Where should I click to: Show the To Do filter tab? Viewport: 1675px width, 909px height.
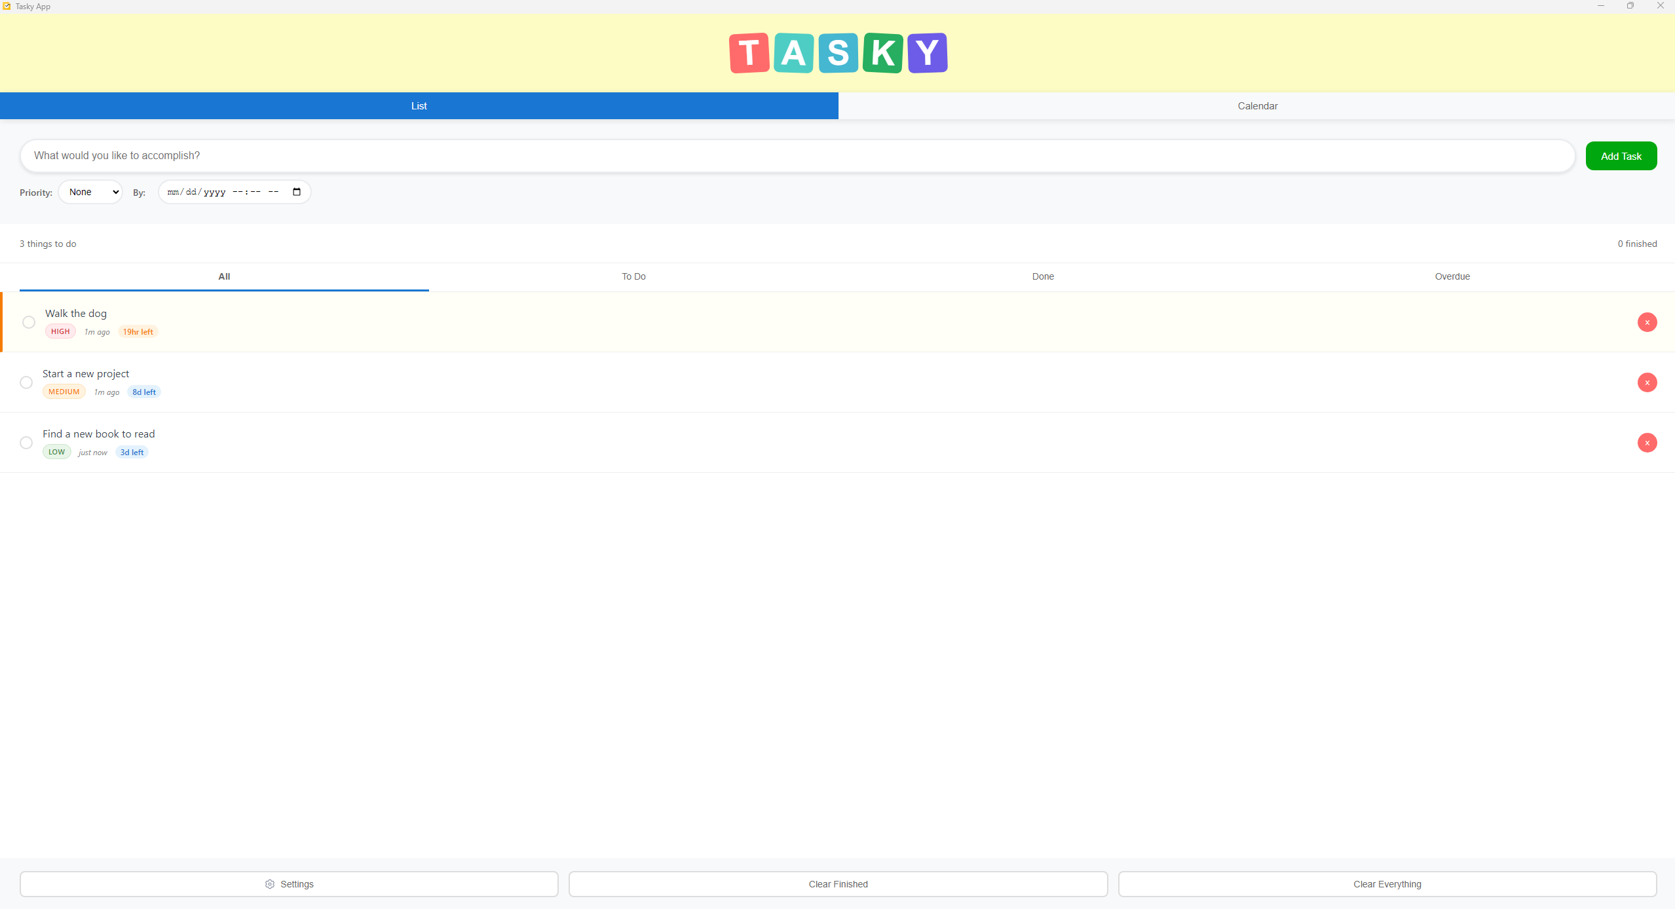coord(633,276)
